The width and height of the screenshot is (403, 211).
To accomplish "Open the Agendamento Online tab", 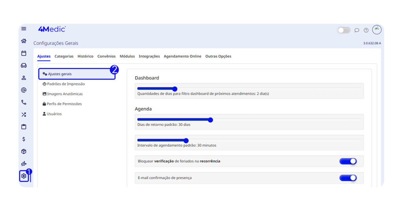I will pos(182,56).
